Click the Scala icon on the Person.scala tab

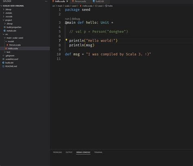(x=73, y=1)
